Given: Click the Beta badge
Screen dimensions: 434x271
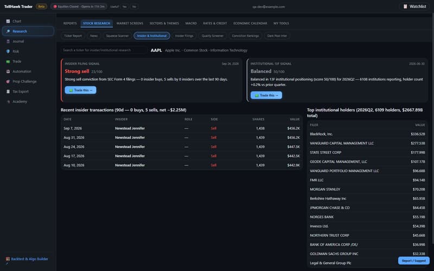Looking at the screenshot, I should coord(41,7).
